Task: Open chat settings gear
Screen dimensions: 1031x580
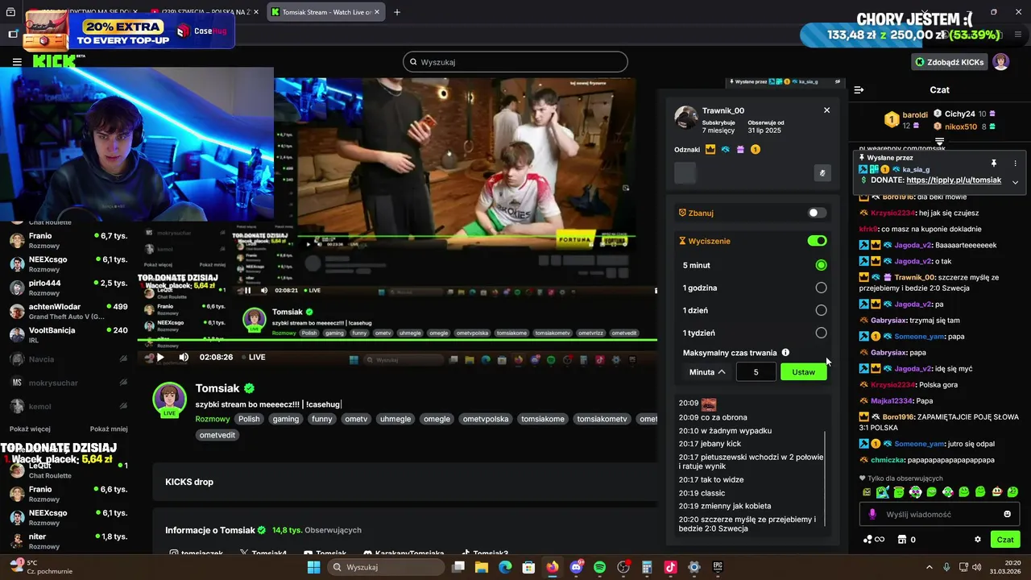Action: click(978, 540)
